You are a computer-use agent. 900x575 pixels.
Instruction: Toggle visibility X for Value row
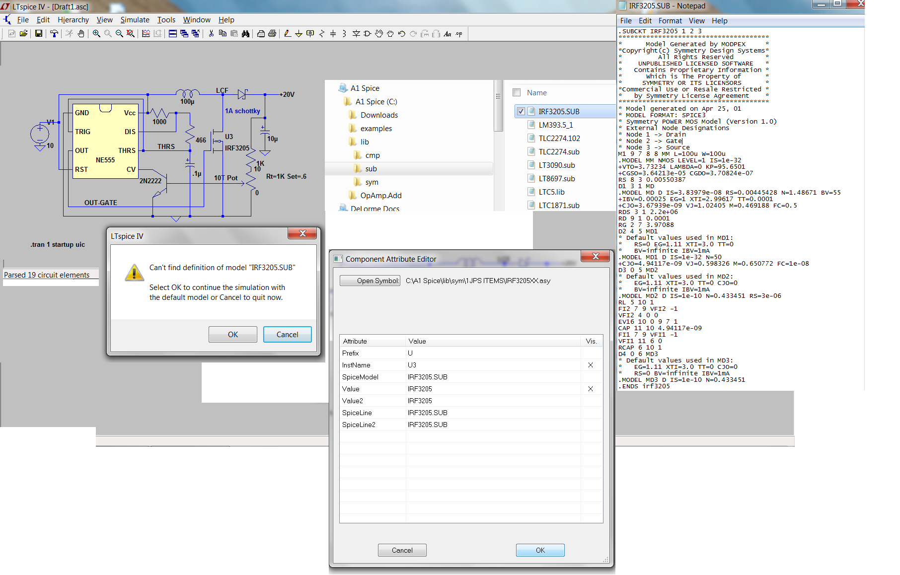(x=591, y=389)
